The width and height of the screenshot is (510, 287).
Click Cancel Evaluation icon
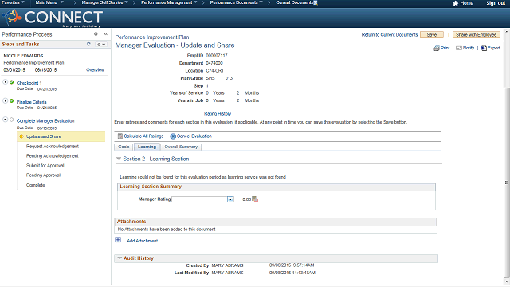(173, 136)
